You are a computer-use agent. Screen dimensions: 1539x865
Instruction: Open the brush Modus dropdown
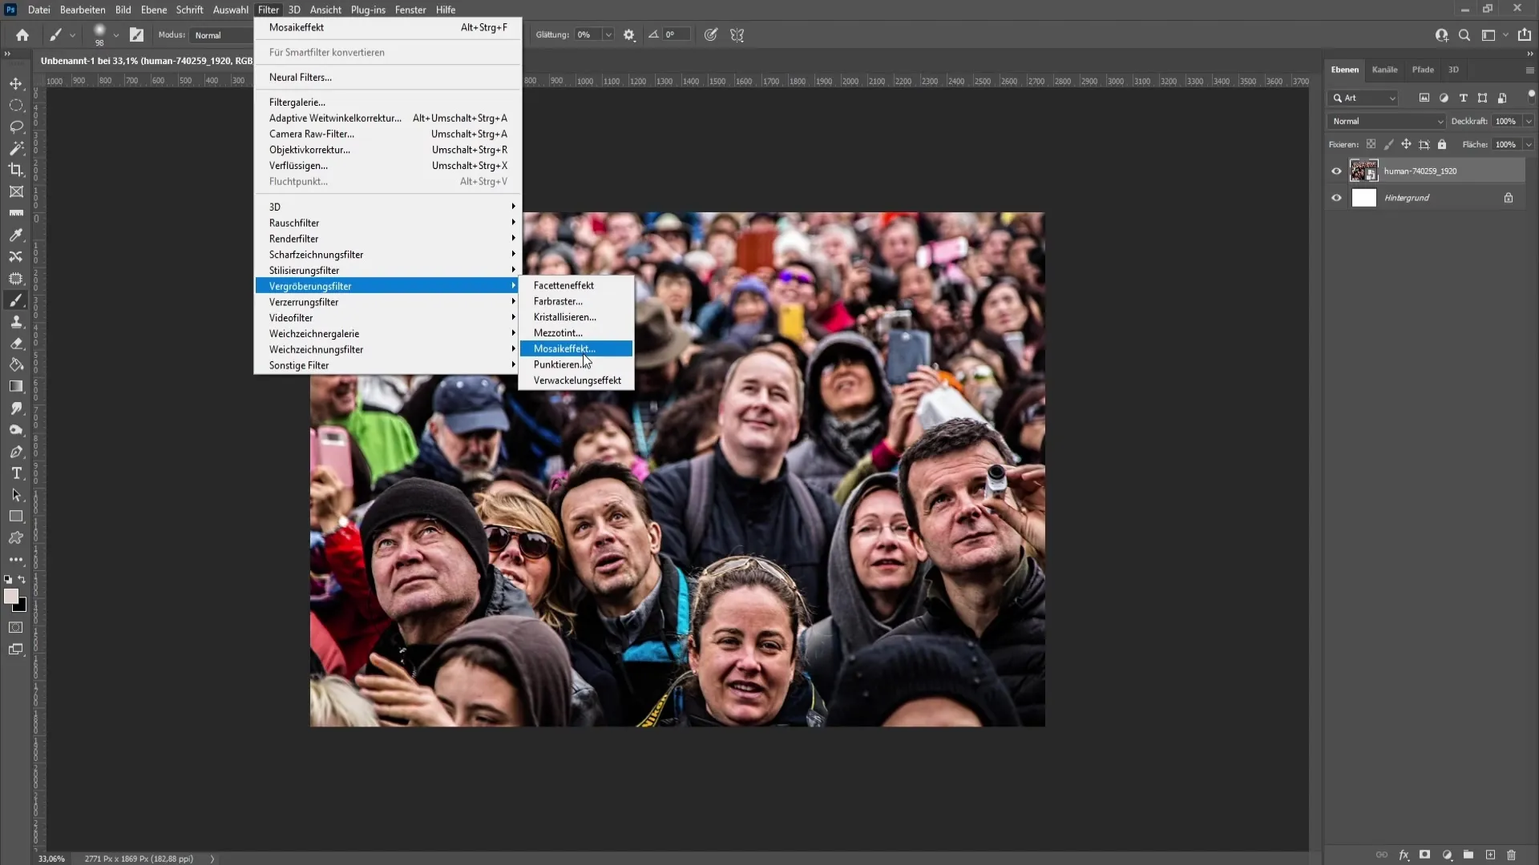[221, 34]
